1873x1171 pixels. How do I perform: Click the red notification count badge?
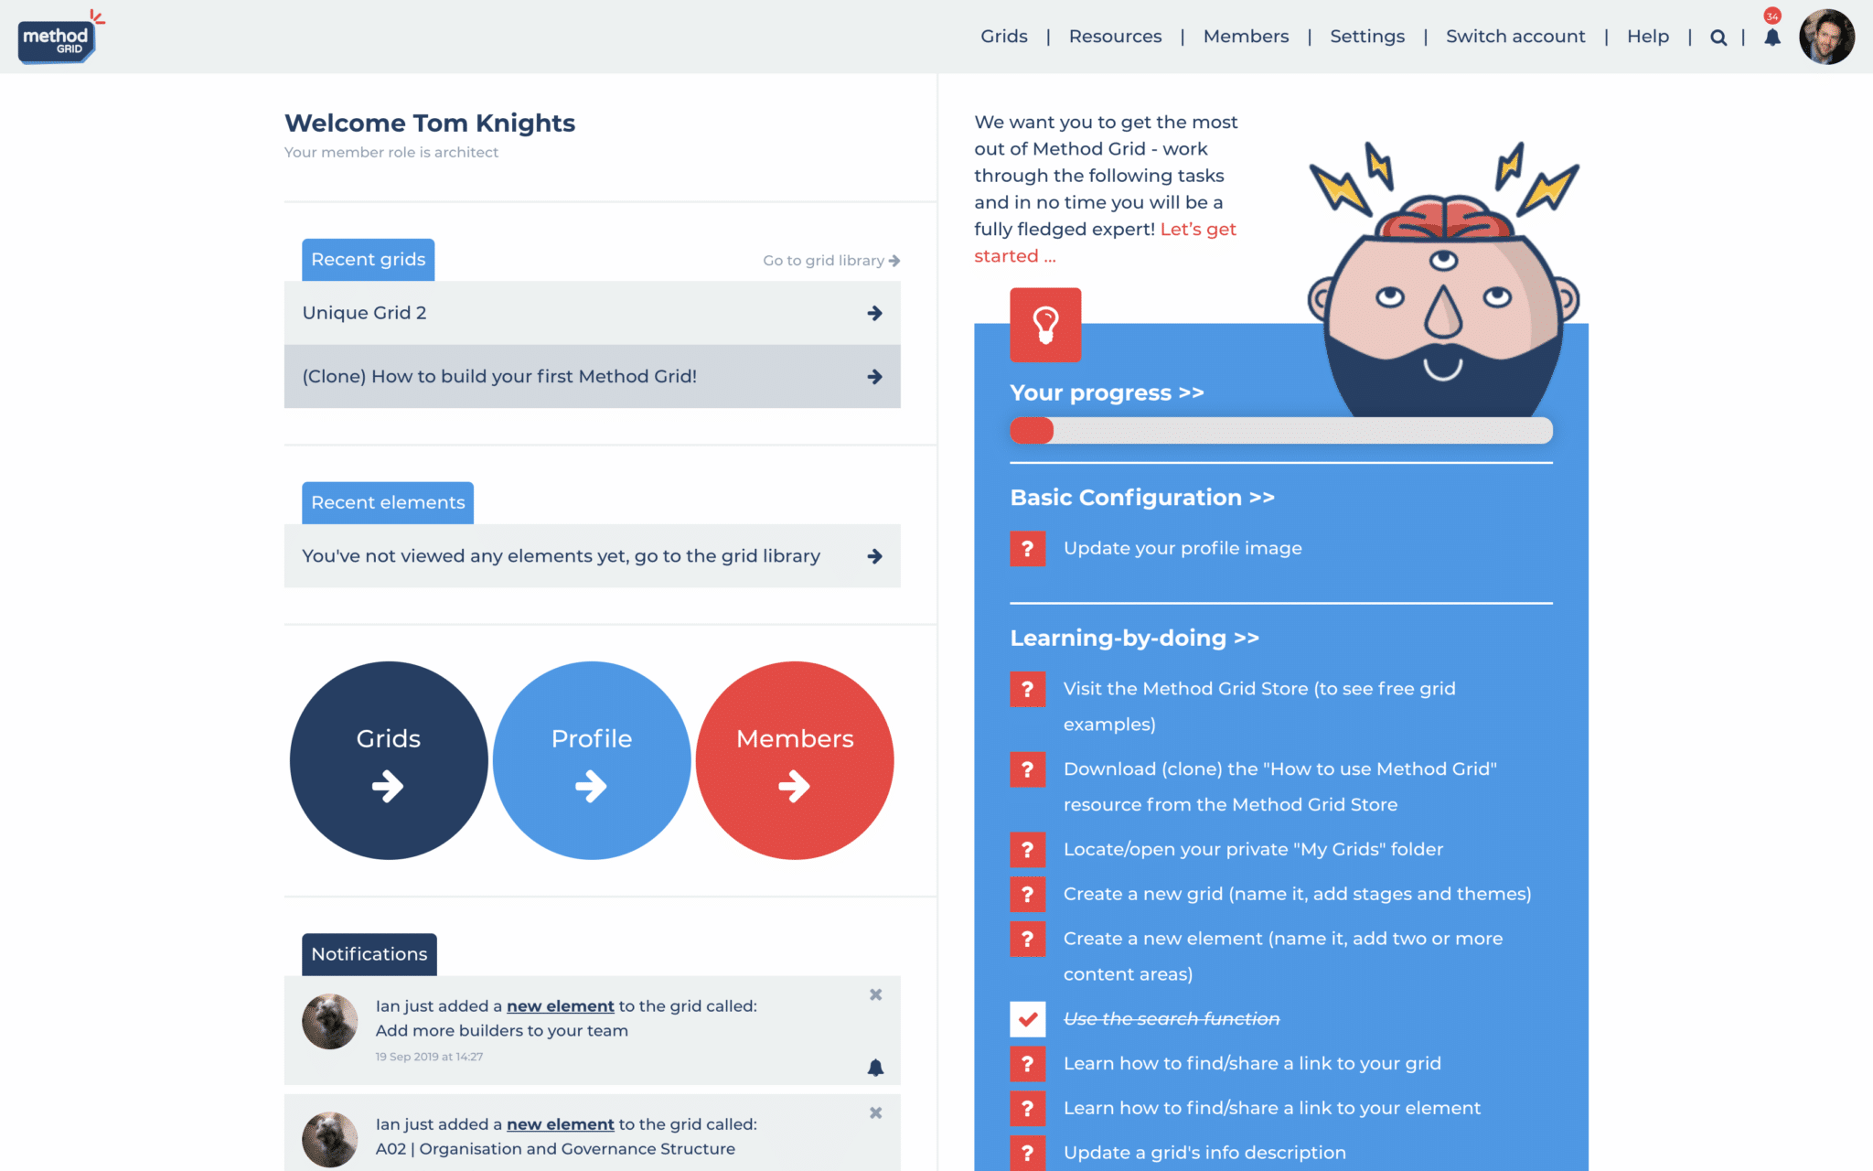tap(1772, 16)
